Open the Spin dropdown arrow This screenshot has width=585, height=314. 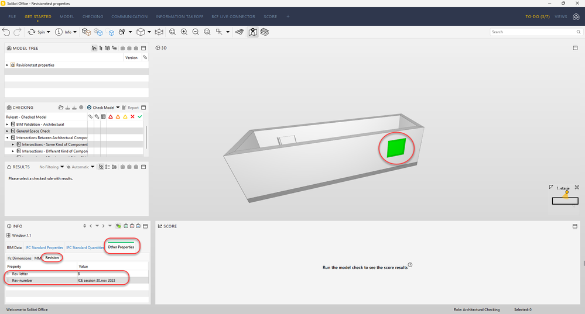point(49,32)
